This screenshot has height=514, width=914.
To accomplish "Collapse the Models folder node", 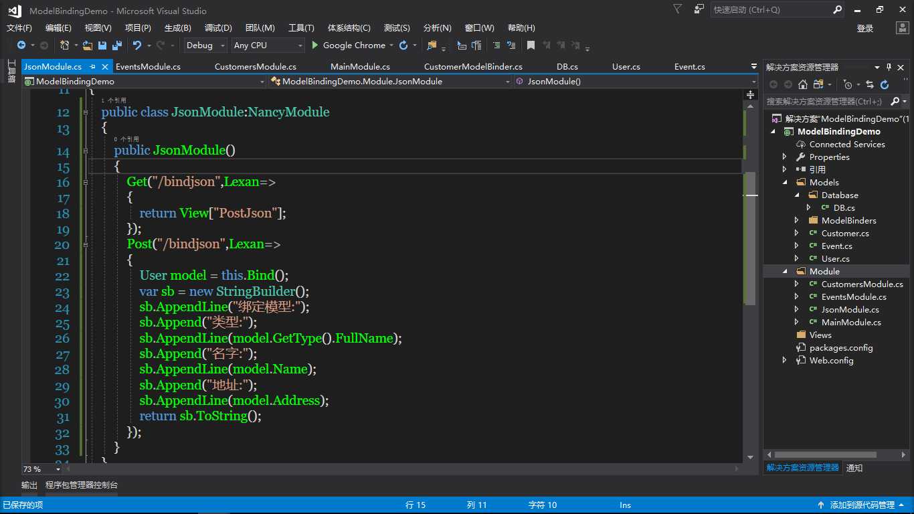I will (x=784, y=182).
